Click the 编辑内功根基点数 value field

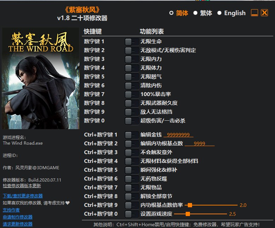coord(199,144)
